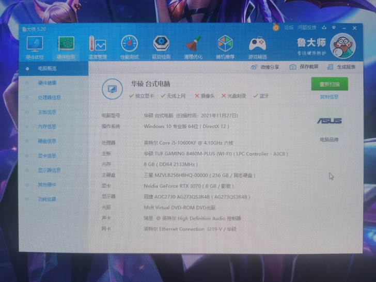The width and height of the screenshot is (376, 282).
Task: Click the download icon in title bar
Action: 324,27
